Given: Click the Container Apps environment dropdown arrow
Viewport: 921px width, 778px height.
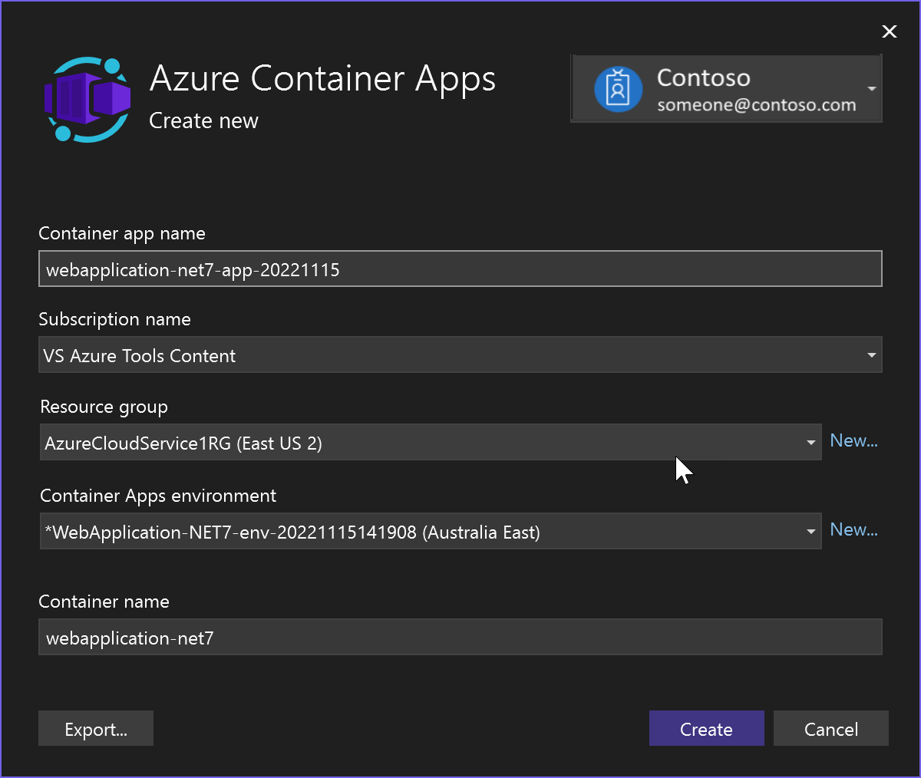Looking at the screenshot, I should point(811,531).
